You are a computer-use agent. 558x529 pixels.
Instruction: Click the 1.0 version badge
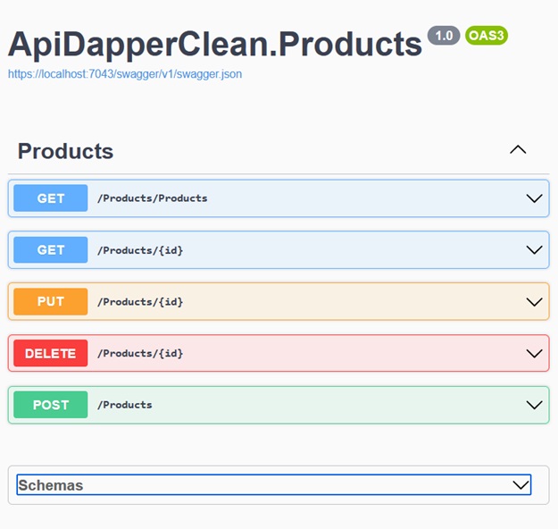click(444, 36)
